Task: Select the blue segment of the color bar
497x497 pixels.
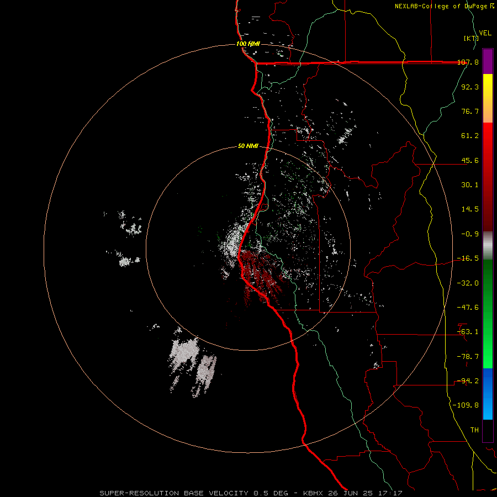Action: 488,394
